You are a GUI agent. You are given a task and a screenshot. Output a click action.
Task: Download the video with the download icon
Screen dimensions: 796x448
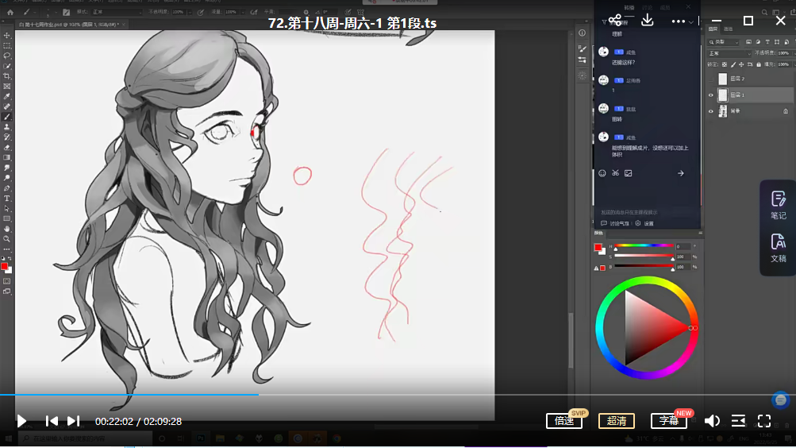647,21
